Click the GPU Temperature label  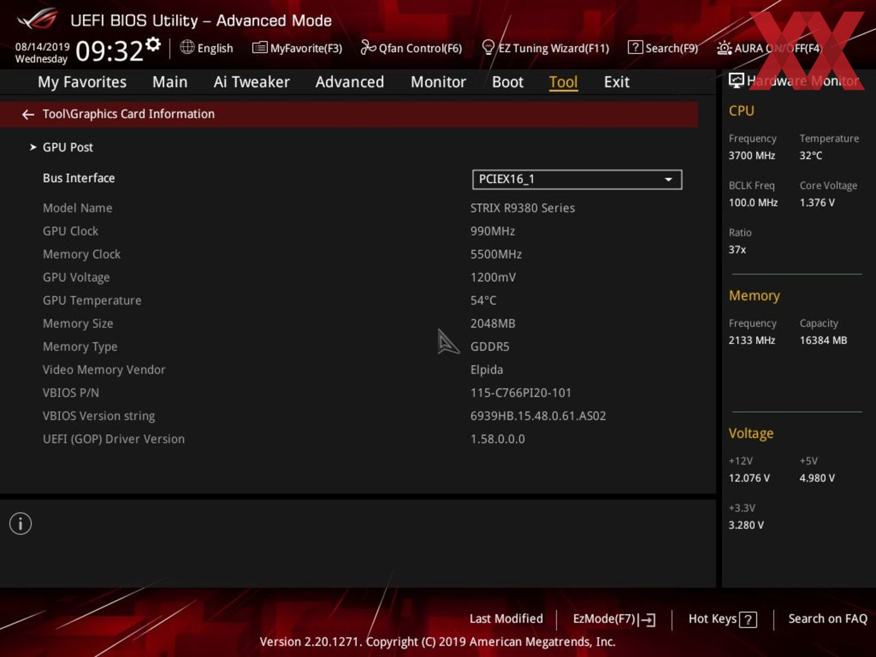coord(92,301)
